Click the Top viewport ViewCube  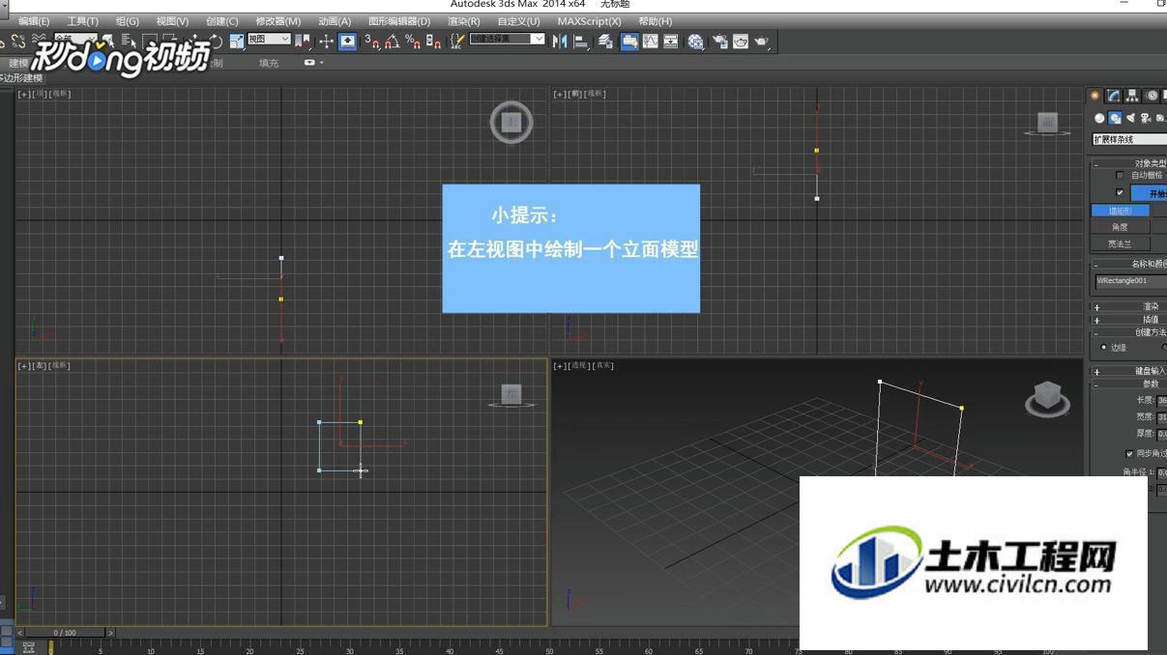tap(511, 123)
